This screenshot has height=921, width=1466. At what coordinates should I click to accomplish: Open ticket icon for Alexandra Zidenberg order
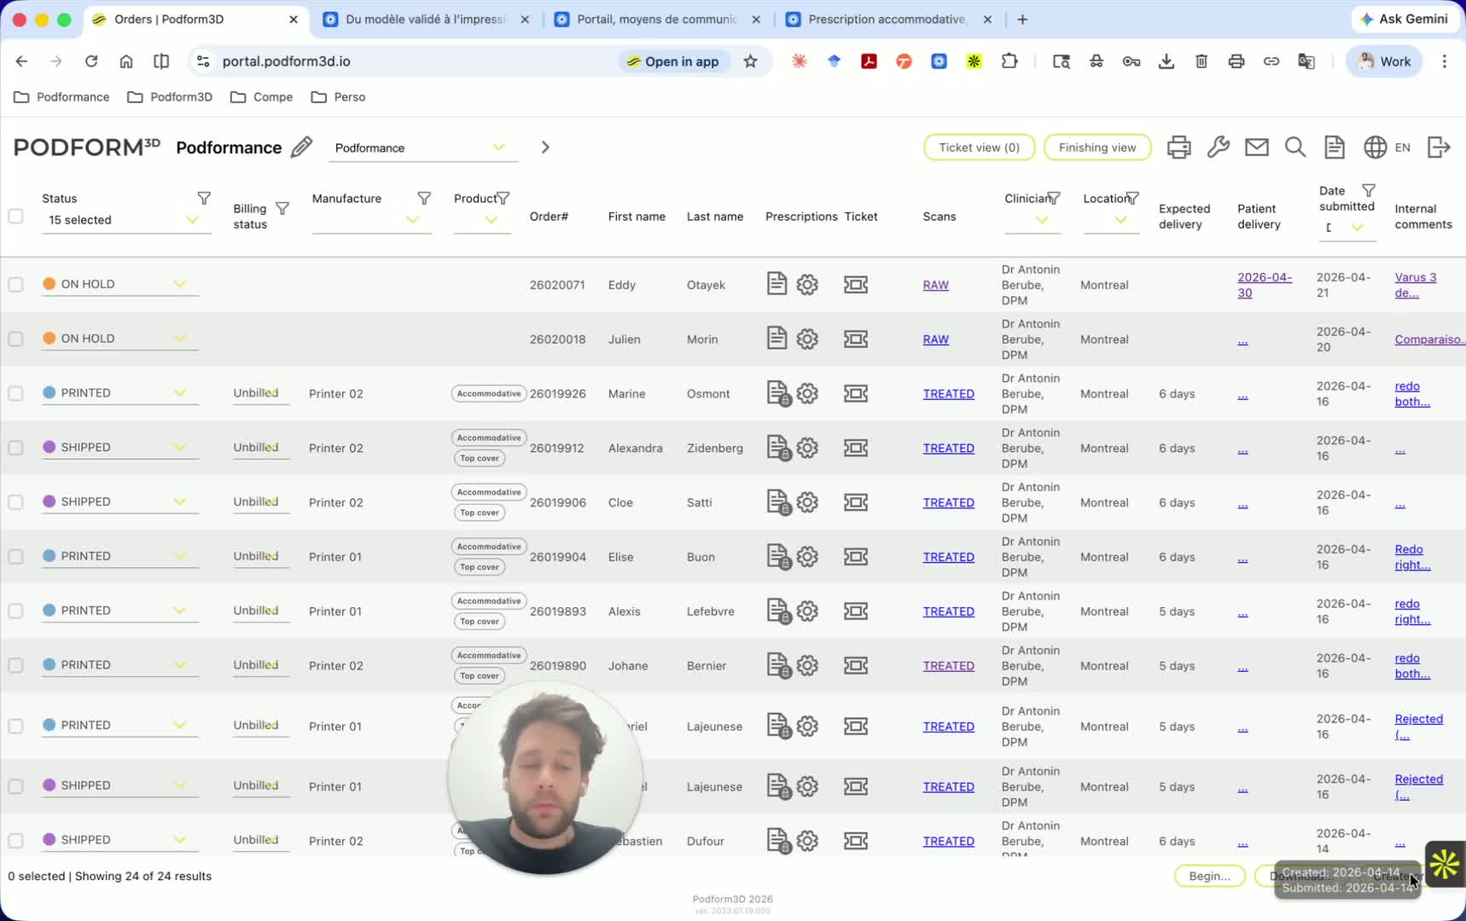856,448
